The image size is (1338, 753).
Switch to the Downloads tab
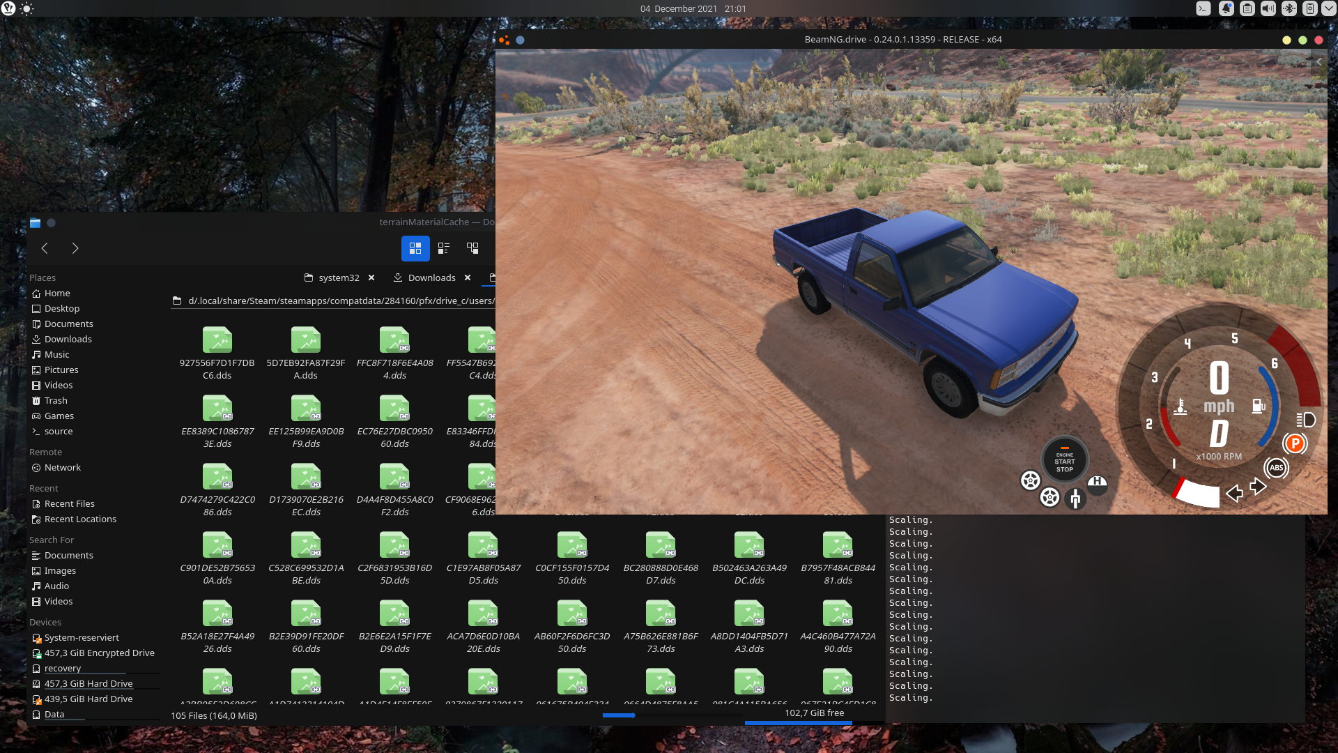(x=431, y=277)
